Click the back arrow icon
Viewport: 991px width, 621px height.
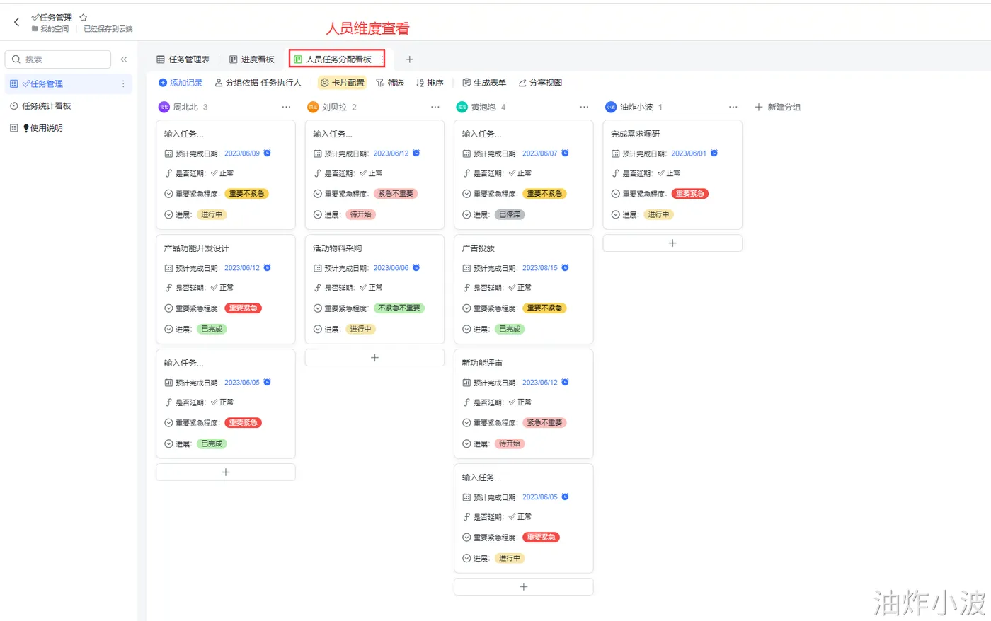[16, 23]
